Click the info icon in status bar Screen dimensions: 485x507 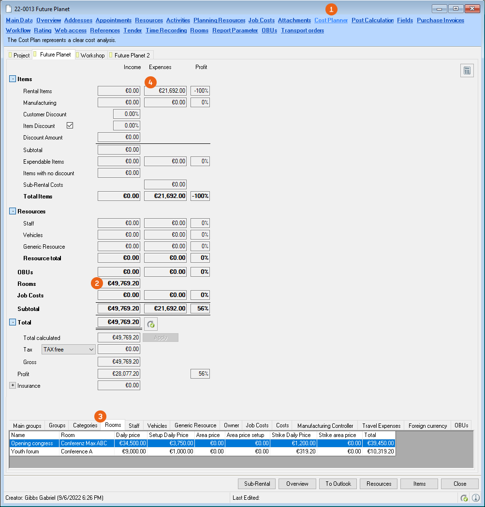(476, 498)
